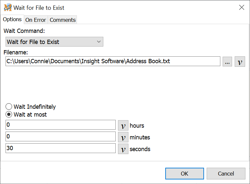Click the Macro Express icon in title bar
250x184 pixels.
7,7
